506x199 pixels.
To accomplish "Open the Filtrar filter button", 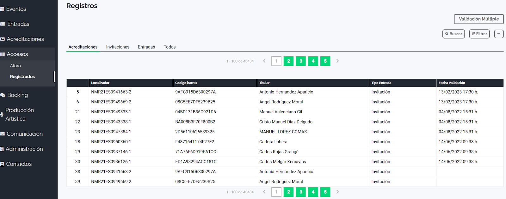I will click(479, 34).
